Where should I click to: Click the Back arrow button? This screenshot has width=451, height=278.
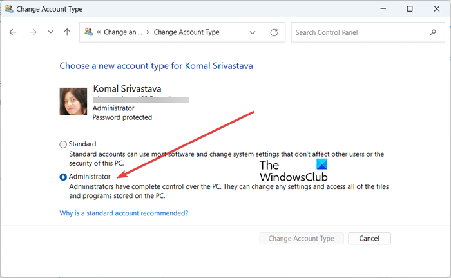[x=13, y=32]
